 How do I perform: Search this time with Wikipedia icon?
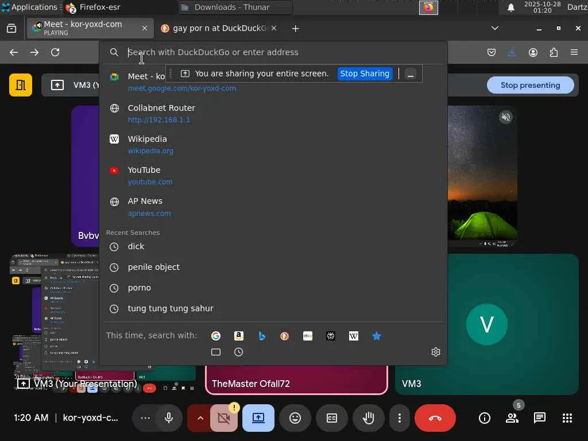(354, 336)
